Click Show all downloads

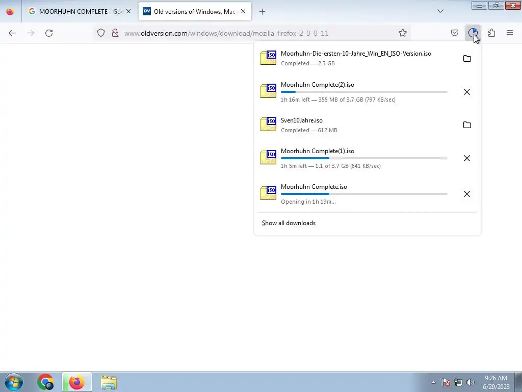pyautogui.click(x=289, y=223)
